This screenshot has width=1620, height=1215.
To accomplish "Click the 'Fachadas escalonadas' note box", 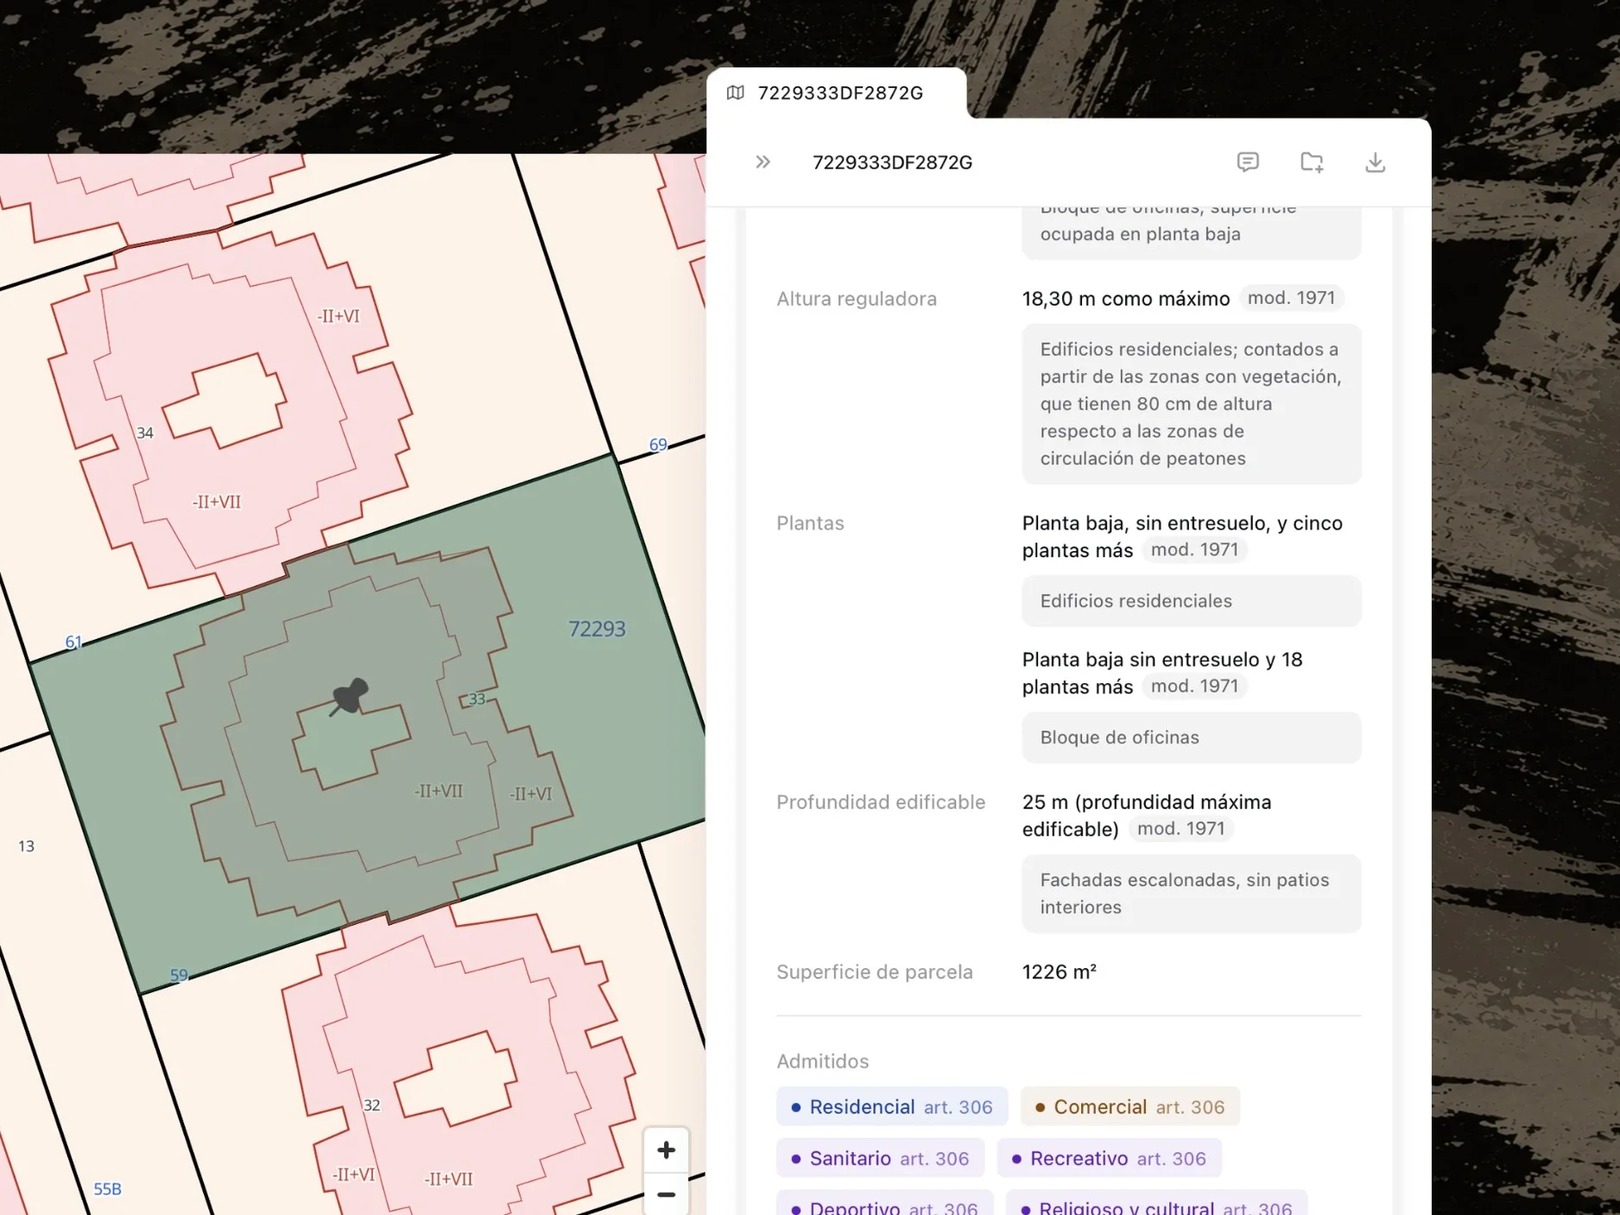I will click(x=1191, y=894).
